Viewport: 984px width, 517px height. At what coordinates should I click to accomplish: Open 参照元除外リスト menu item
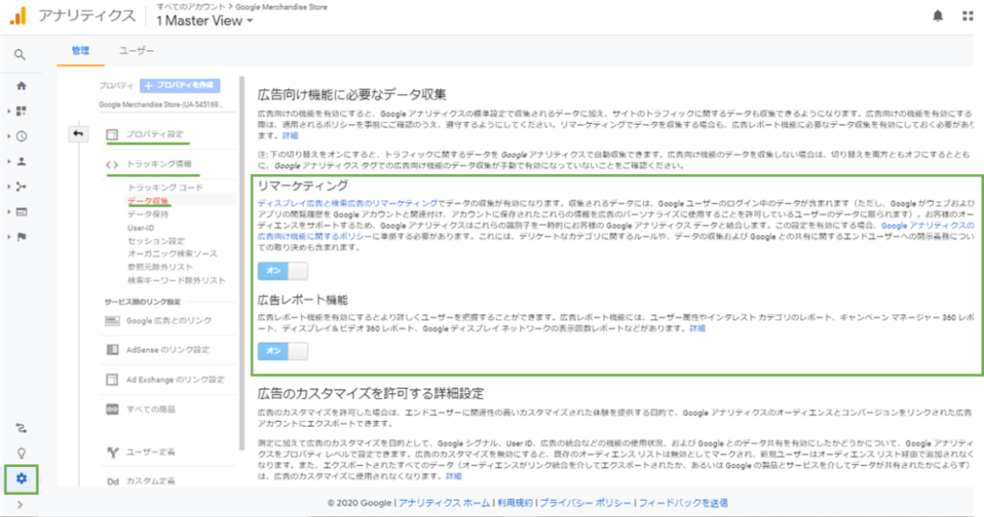(x=160, y=267)
